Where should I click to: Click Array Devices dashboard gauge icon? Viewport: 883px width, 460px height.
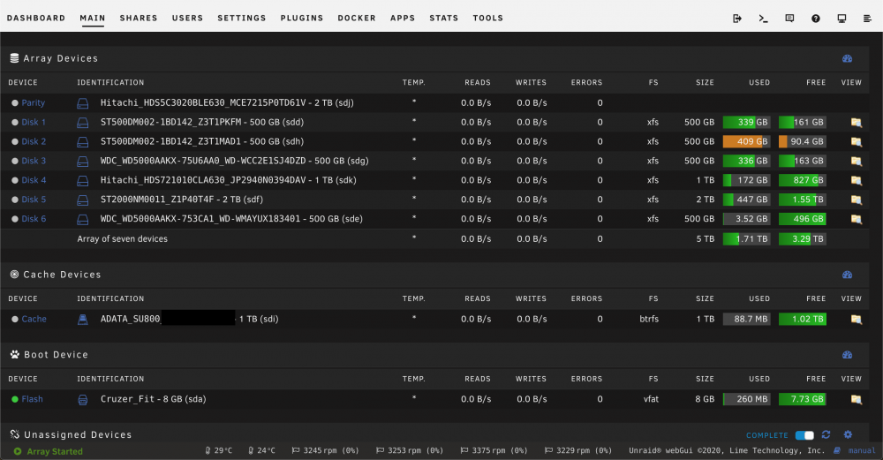click(847, 58)
